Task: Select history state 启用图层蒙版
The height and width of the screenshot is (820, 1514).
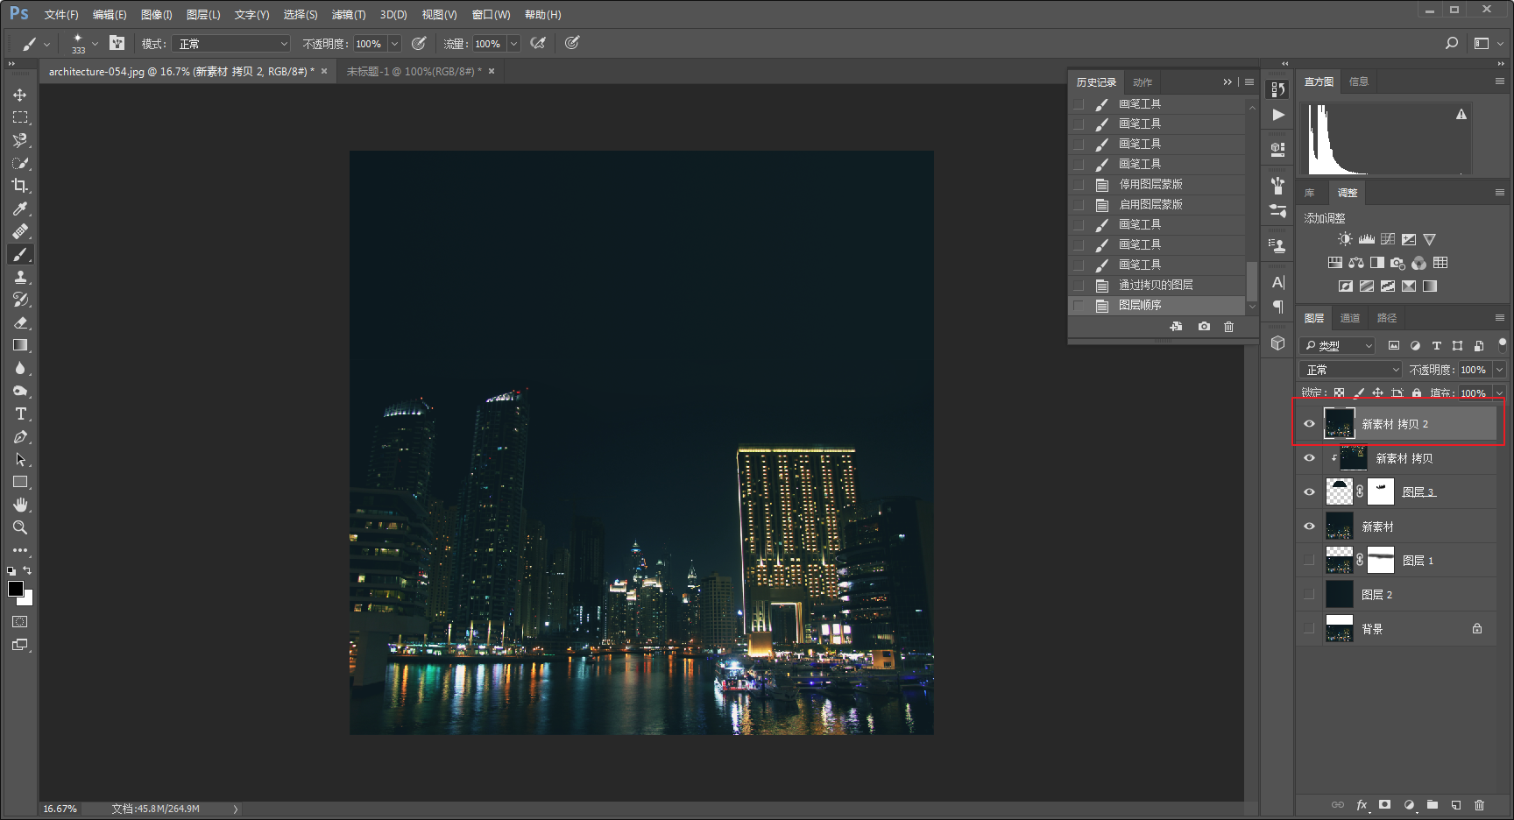Action: click(x=1157, y=205)
